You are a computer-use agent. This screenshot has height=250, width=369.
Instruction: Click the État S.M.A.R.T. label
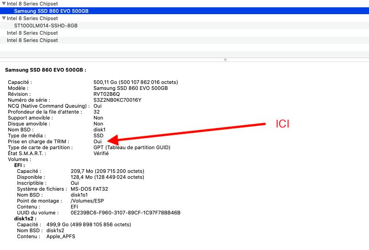[x=27, y=153]
